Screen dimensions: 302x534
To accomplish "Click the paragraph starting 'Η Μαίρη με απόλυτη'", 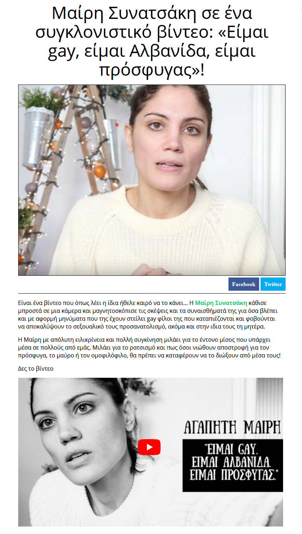I will click(149, 347).
